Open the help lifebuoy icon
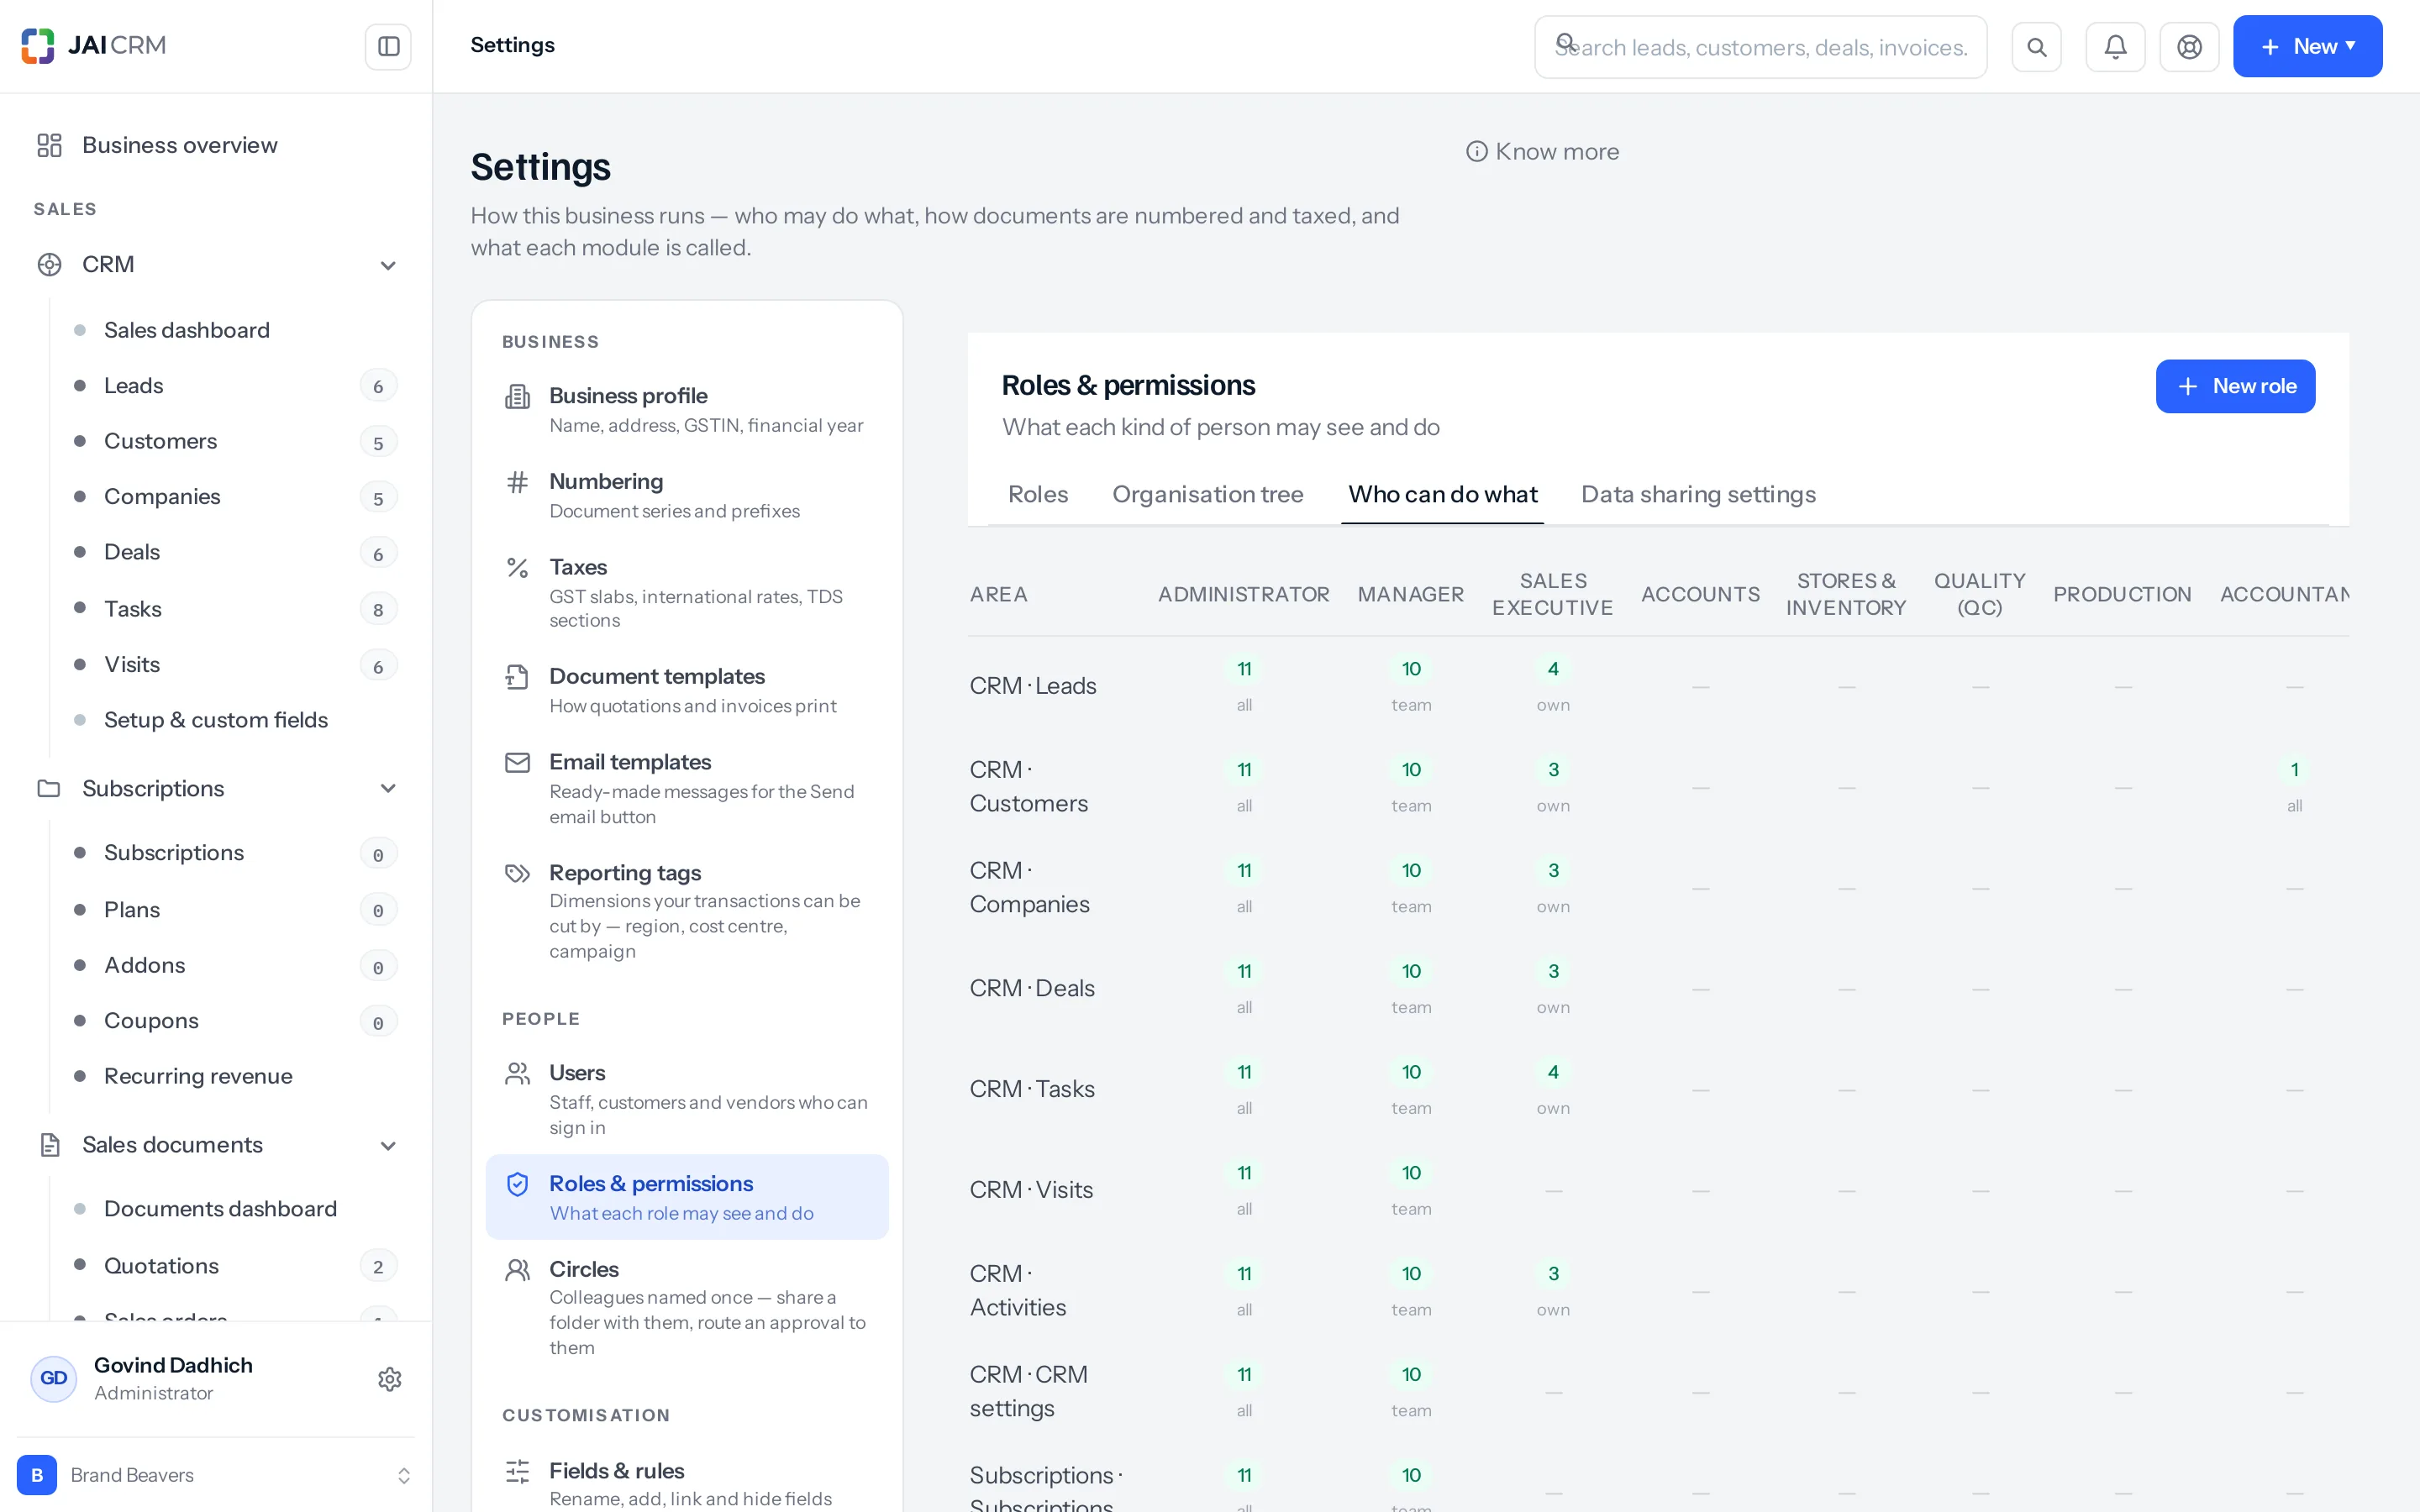Screen dimensions: 2420x1512 [x=2189, y=47]
